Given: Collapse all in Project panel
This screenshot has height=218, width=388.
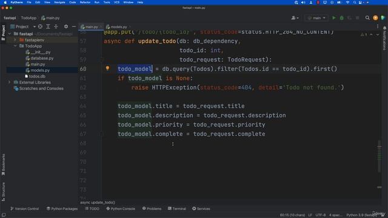Looking at the screenshot, I should click(56, 27).
